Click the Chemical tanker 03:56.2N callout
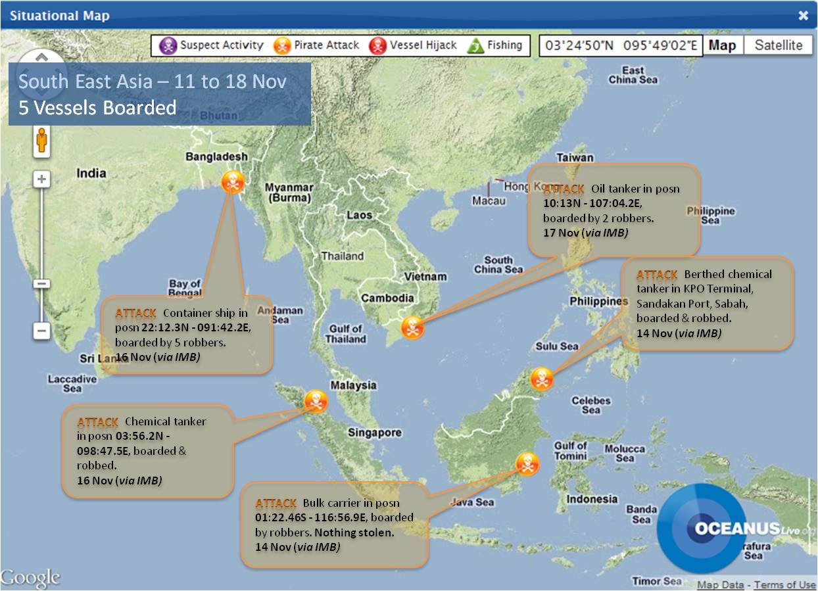 (x=147, y=450)
